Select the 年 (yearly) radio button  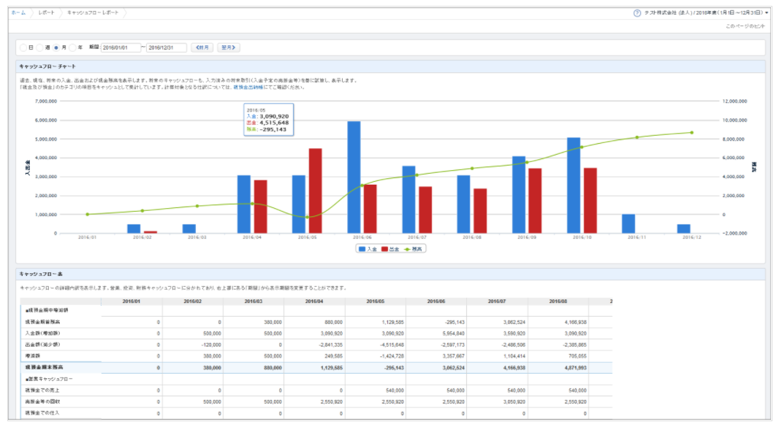73,47
